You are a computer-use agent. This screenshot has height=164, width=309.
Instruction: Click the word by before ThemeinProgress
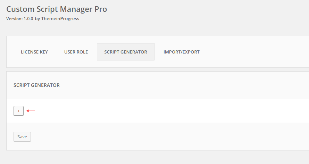pos(37,19)
